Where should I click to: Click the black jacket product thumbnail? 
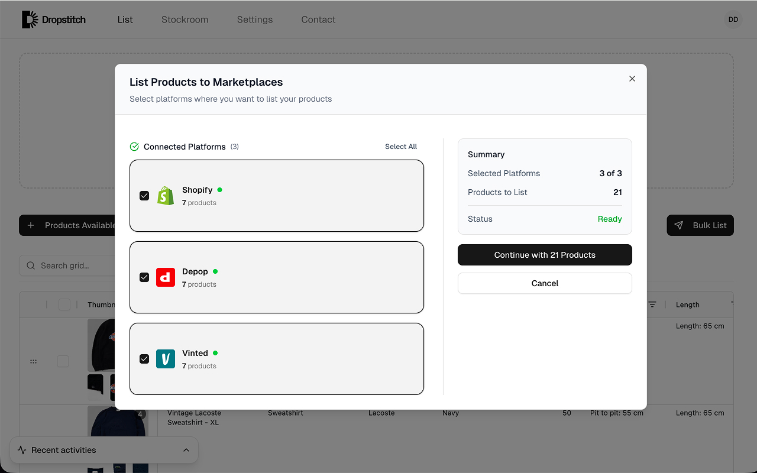(101, 345)
